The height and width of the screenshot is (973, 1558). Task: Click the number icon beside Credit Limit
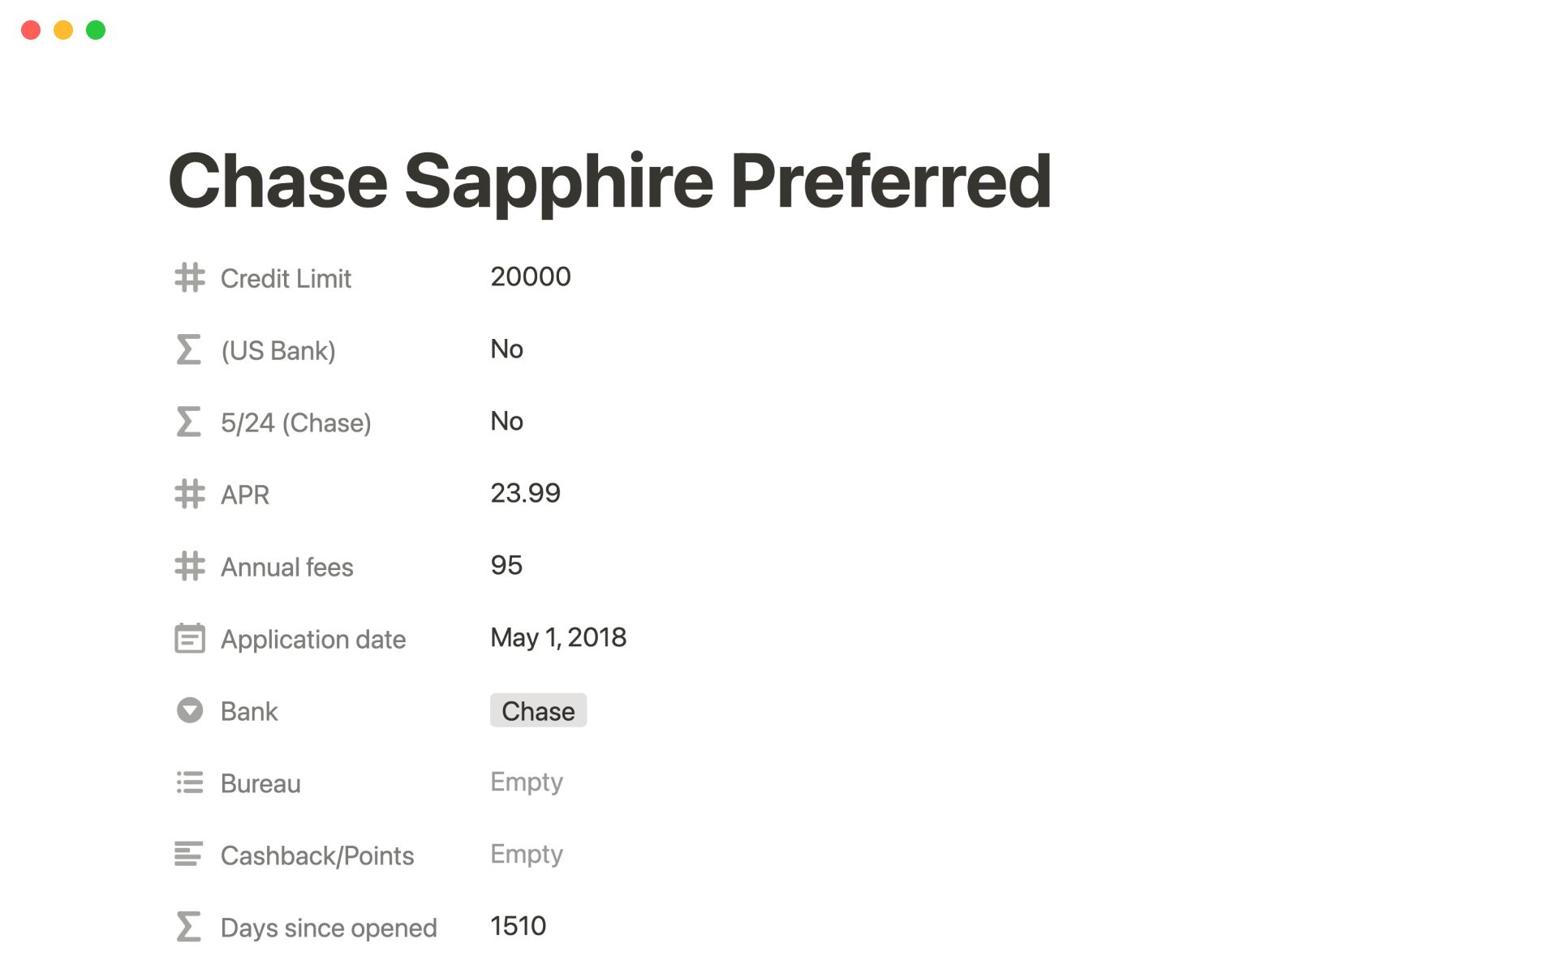point(189,277)
